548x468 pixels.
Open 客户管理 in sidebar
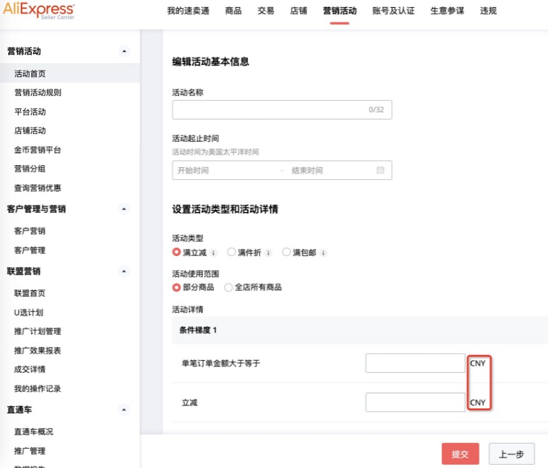[30, 250]
